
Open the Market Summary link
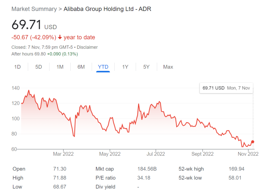tap(34, 9)
